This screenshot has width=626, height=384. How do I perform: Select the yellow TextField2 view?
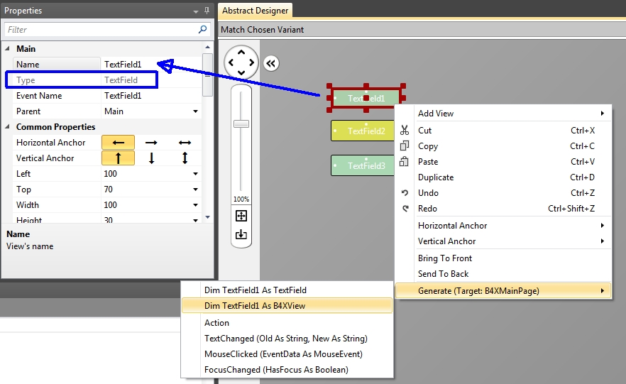pos(363,131)
